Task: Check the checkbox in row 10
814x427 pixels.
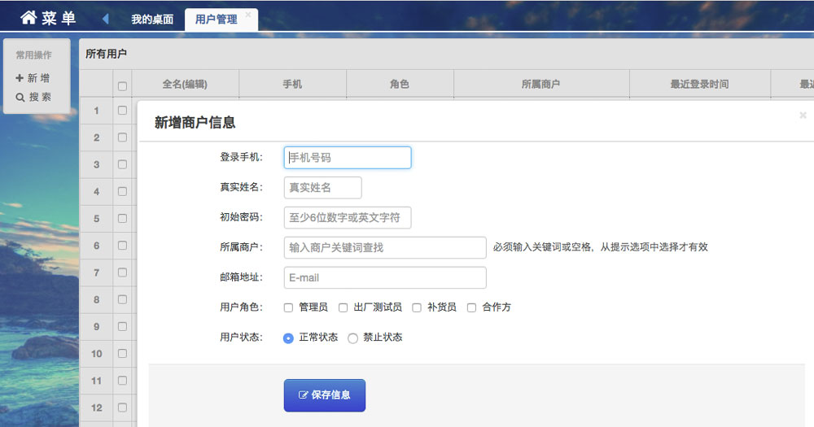Action: [123, 353]
